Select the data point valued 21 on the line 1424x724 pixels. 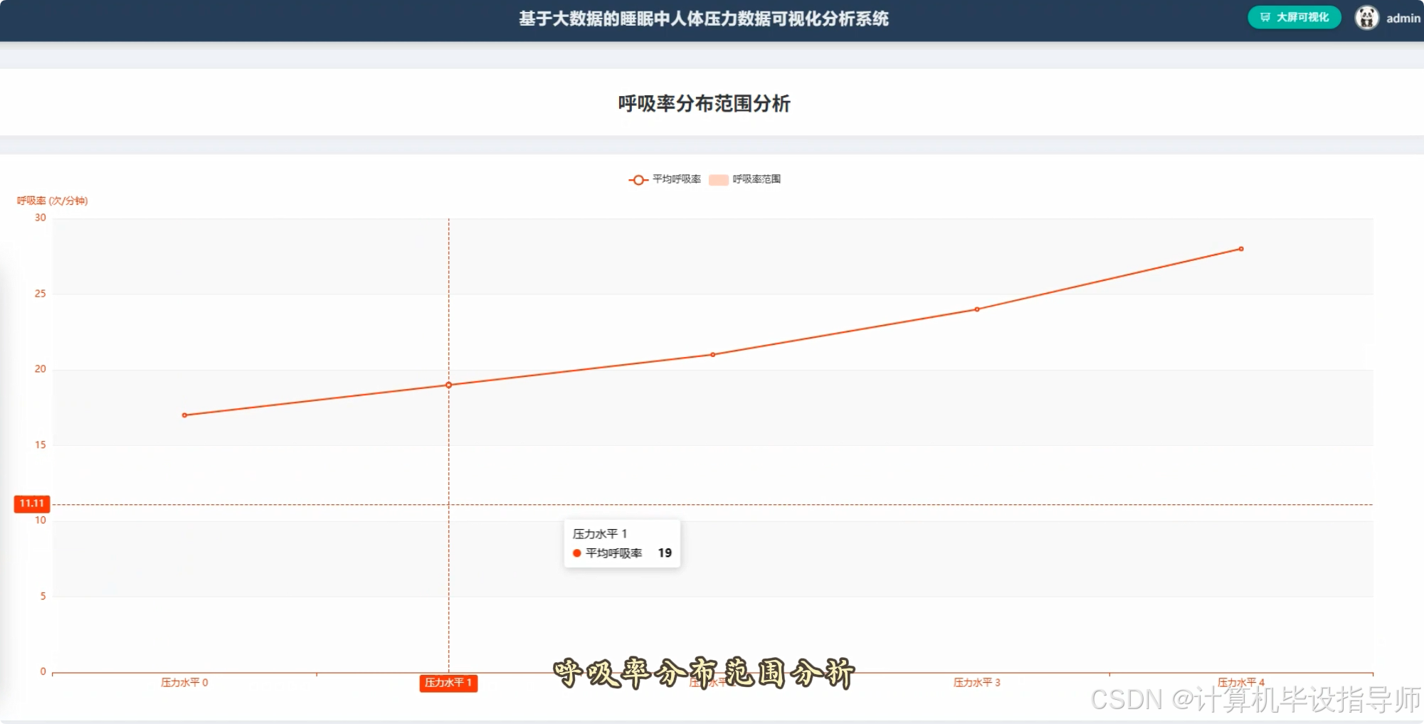(712, 355)
